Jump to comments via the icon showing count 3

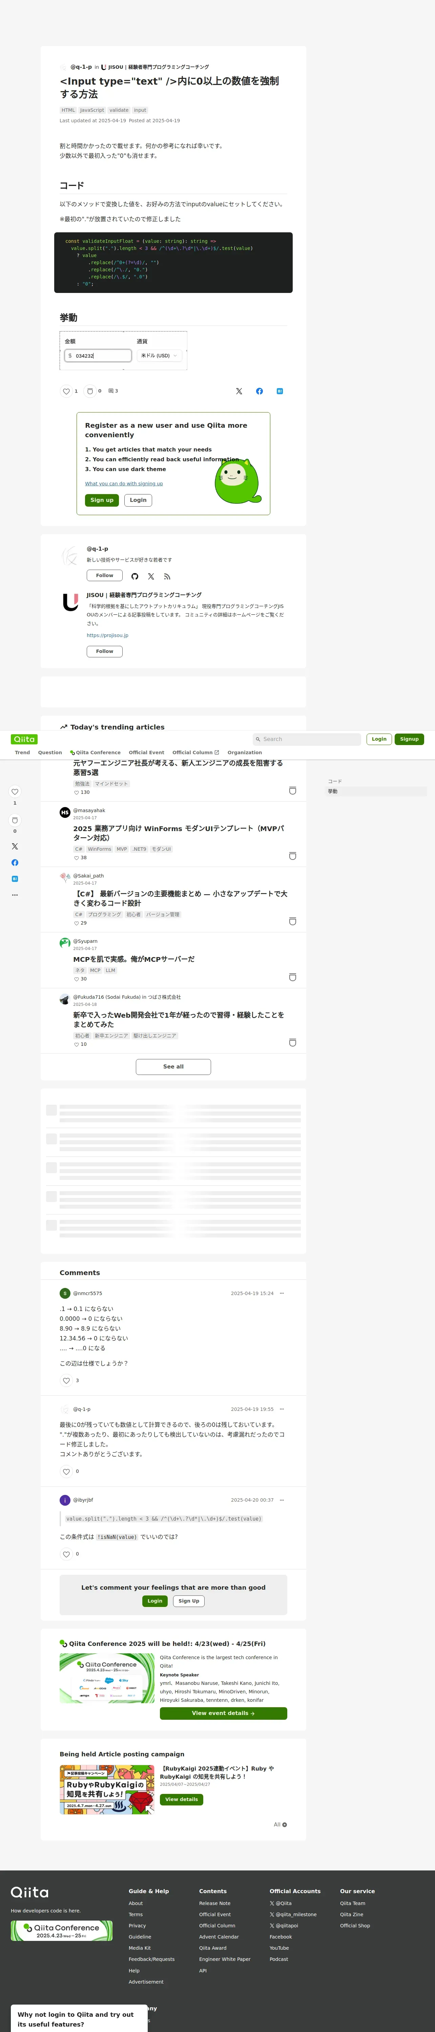point(113,391)
